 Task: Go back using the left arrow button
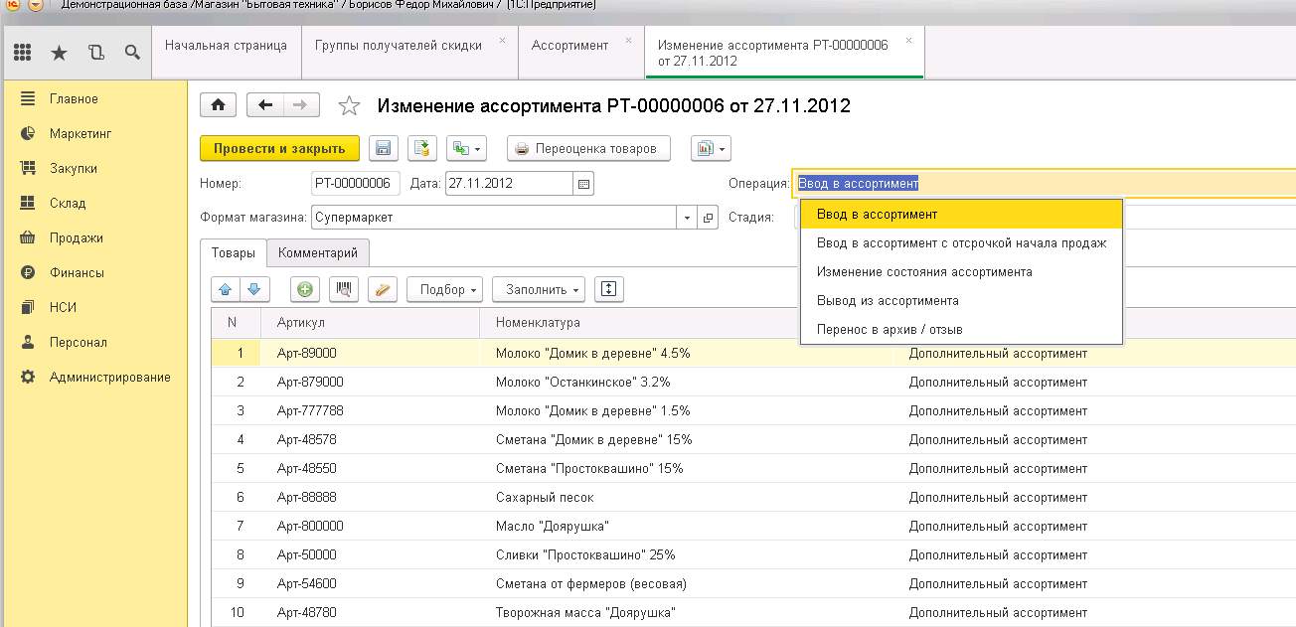(264, 105)
